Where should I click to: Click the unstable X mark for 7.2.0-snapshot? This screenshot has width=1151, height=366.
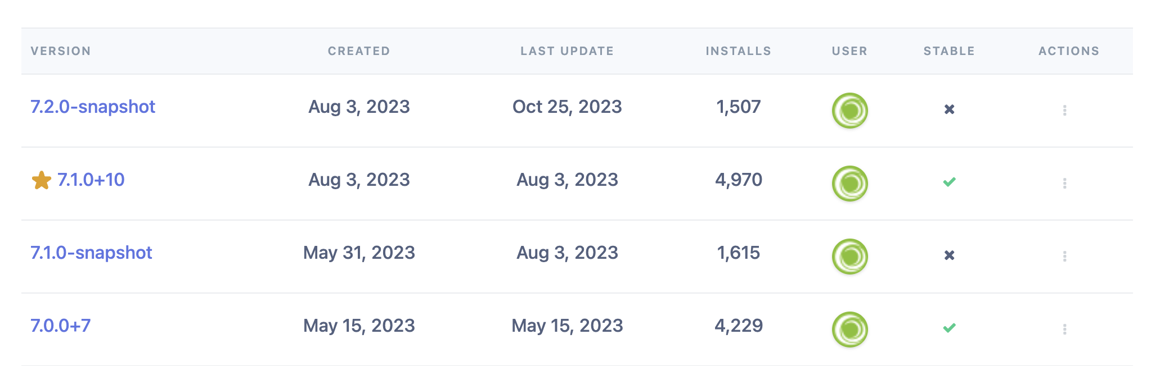(949, 109)
